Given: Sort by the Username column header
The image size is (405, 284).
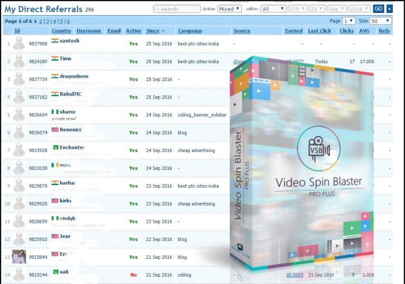Looking at the screenshot, I should [89, 31].
